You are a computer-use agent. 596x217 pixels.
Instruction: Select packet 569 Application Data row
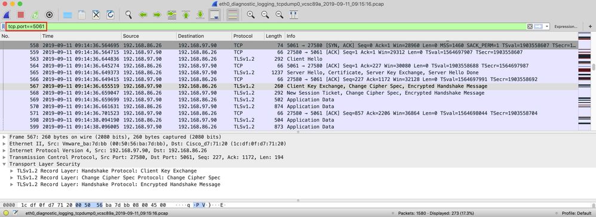pyautogui.click(x=288, y=100)
